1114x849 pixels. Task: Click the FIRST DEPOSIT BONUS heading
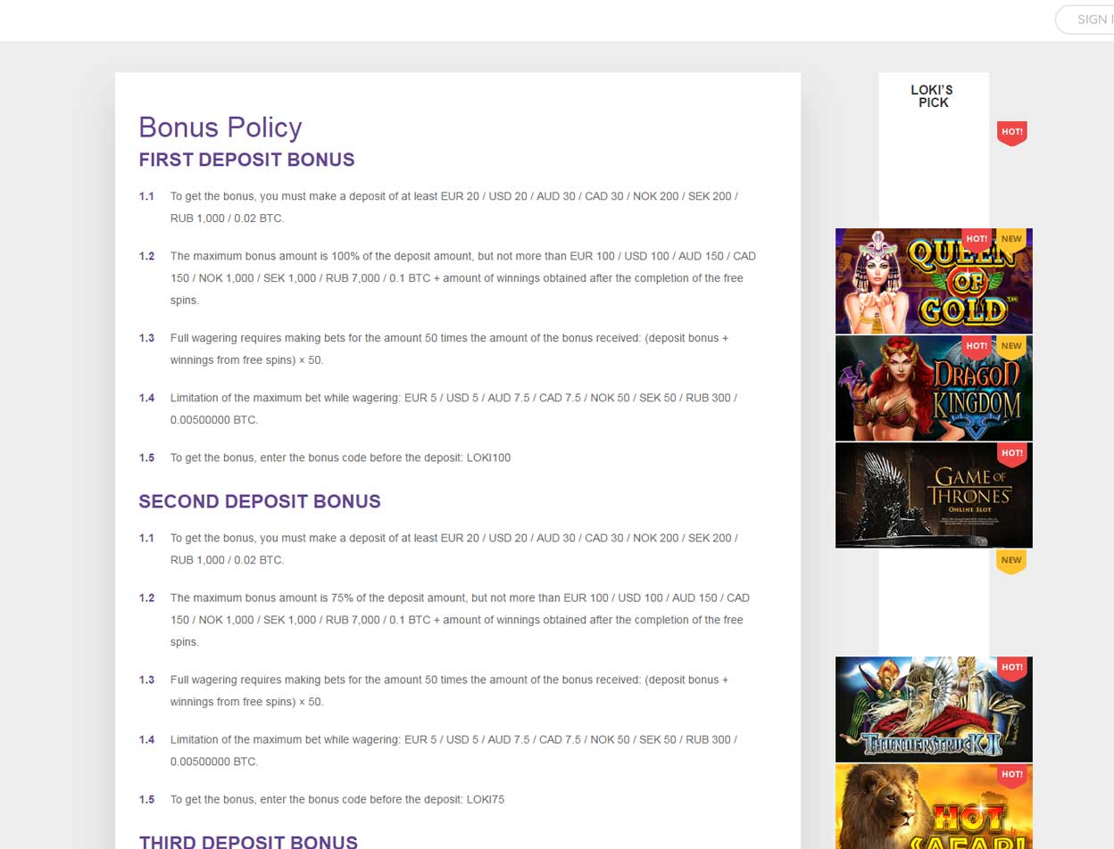(x=246, y=161)
